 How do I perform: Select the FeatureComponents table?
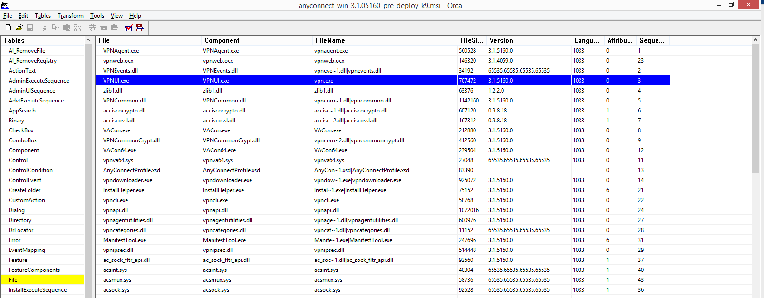point(34,270)
